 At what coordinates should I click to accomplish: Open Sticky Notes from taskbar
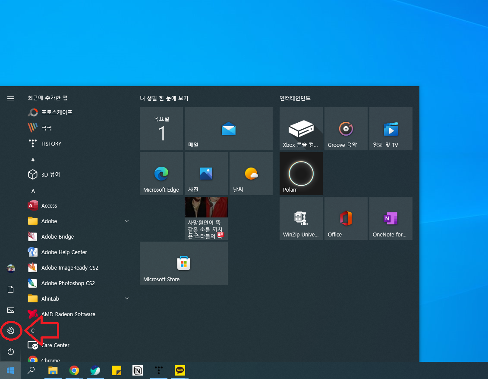point(116,370)
